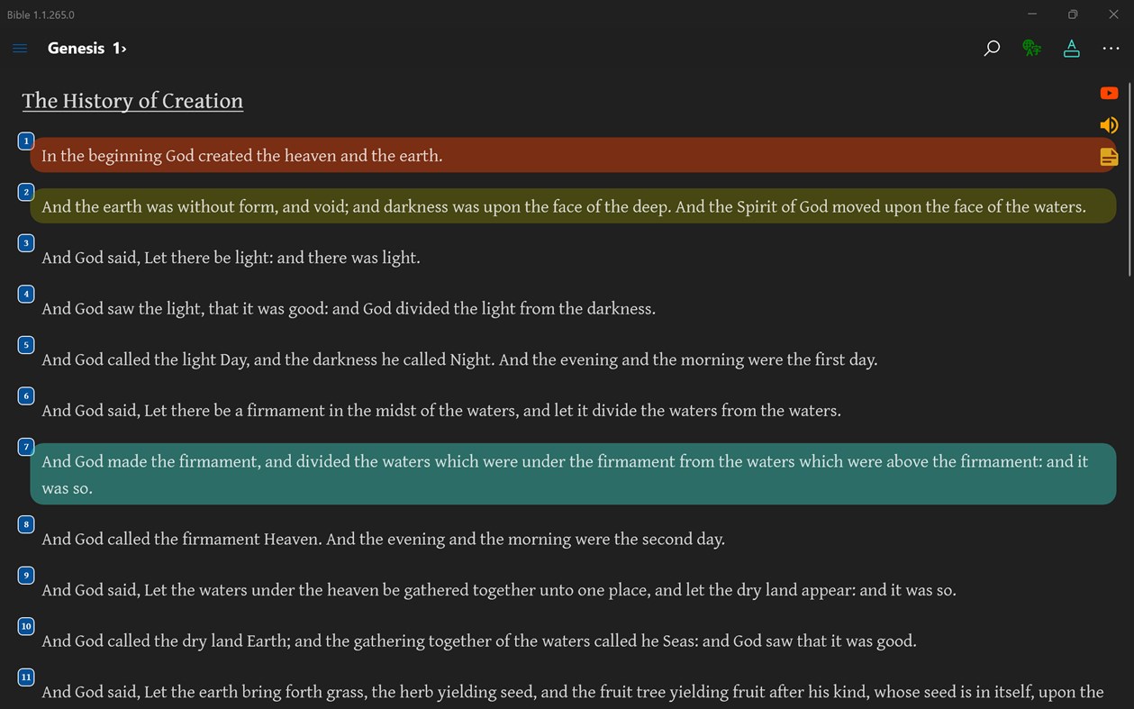1134x709 pixels.
Task: Open the chapter notes document
Action: [1109, 156]
